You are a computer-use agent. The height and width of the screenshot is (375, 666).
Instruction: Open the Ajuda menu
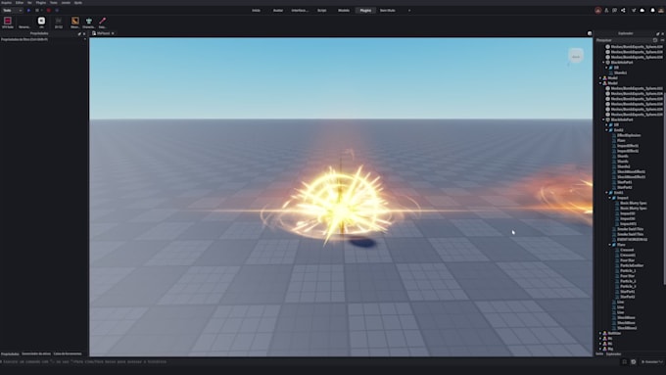[x=78, y=3]
